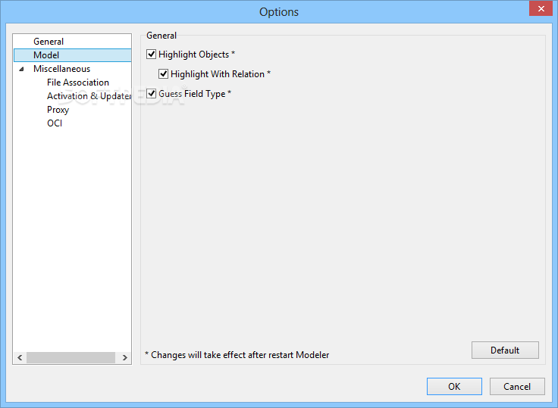
Task: Collapse the Miscellaneous tree node
Action: click(x=21, y=69)
